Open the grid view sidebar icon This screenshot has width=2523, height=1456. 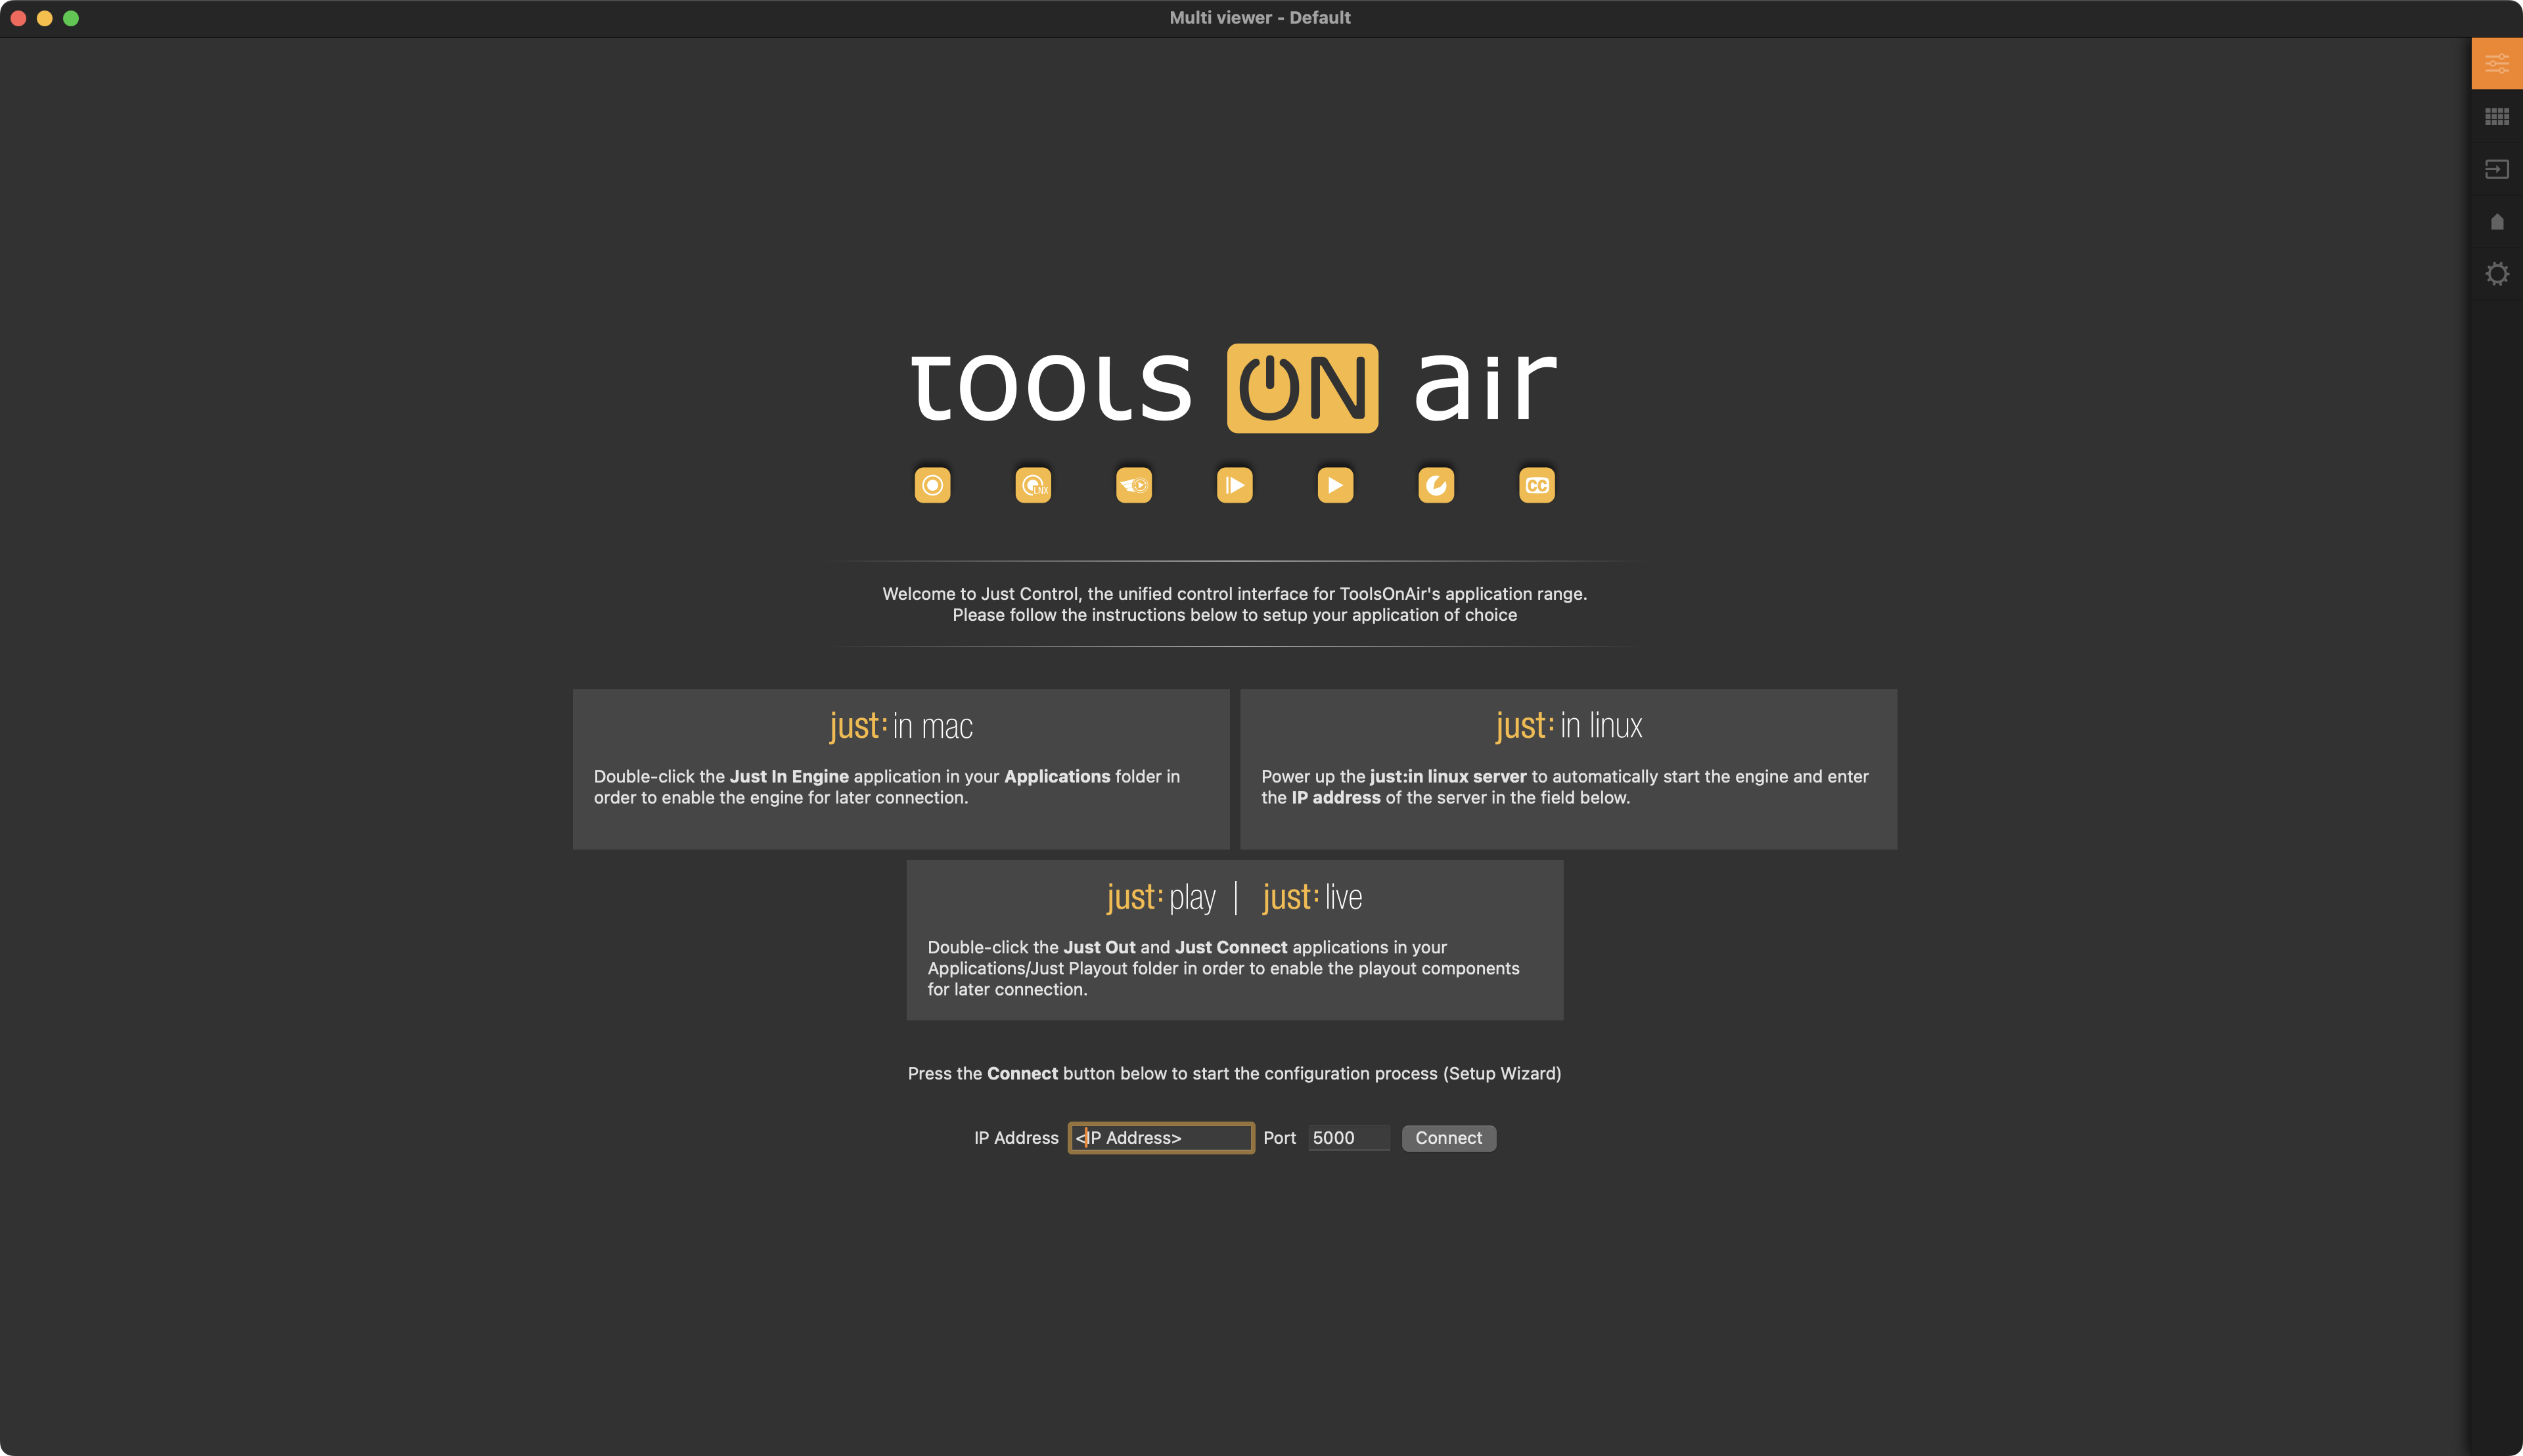coord(2497,117)
